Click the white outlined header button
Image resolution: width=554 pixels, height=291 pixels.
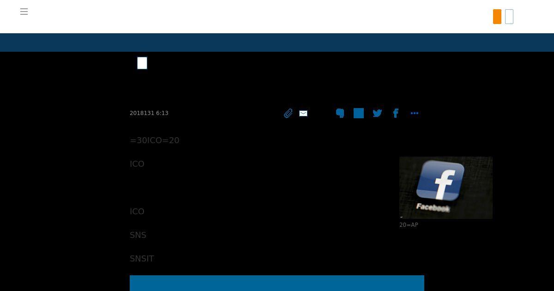pos(509,17)
